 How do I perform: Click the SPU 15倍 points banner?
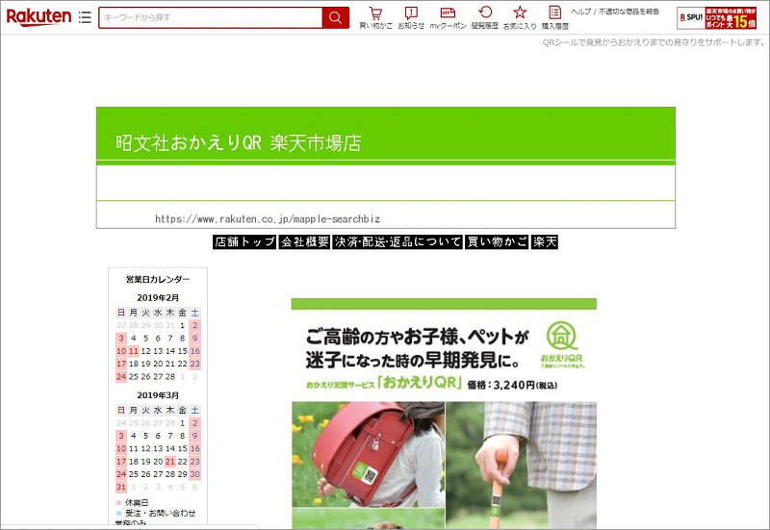pos(716,17)
